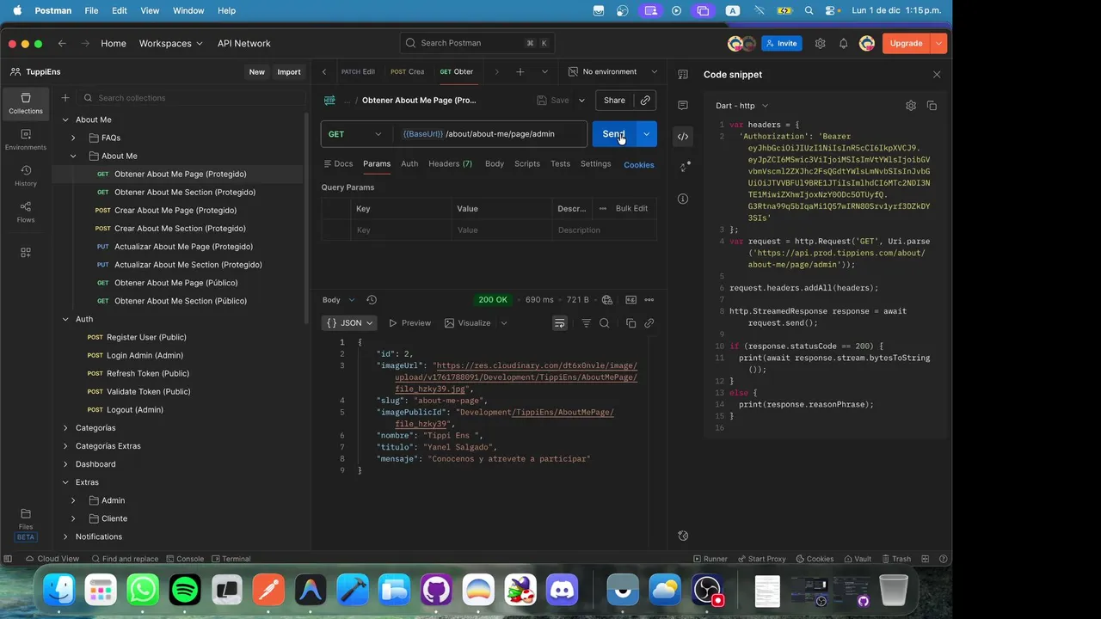Copy request link icon next to Share
Viewport: 1101px width, 619px height.
[645, 100]
